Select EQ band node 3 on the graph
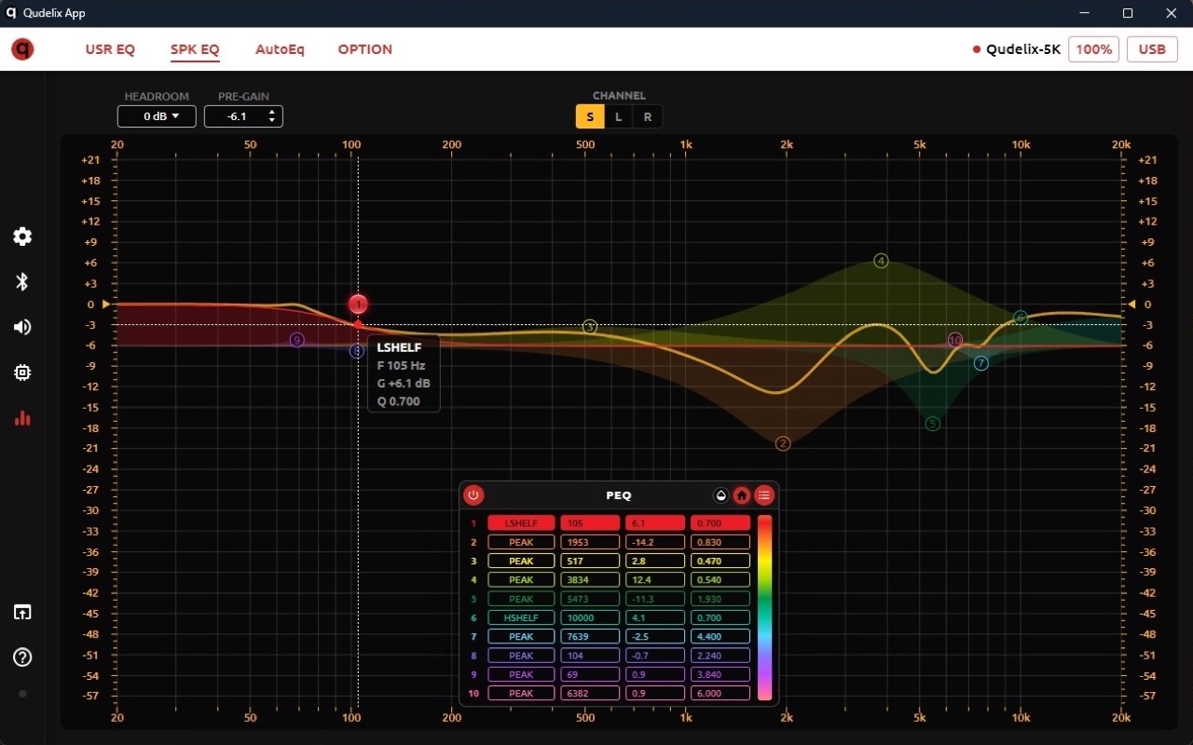This screenshot has height=745, width=1193. pos(590,327)
